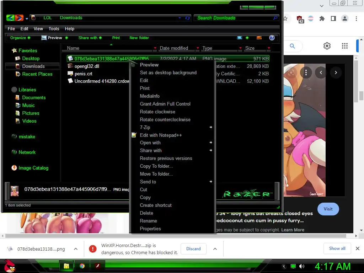Select the Pictures library
Screen dimensions: 364x273
pos(27,113)
